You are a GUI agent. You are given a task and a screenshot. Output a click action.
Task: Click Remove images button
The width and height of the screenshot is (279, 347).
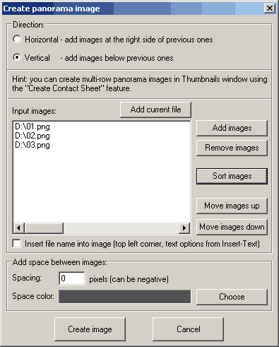point(232,148)
